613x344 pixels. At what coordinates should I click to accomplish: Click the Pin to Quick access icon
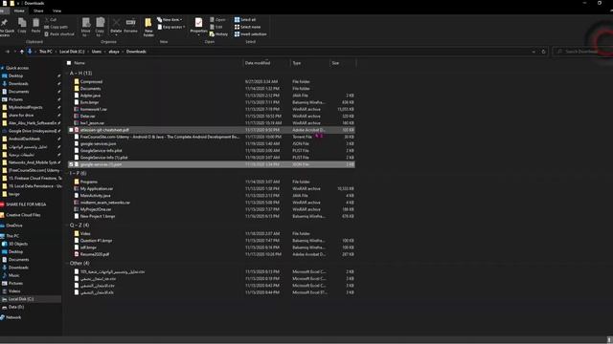pos(4,23)
